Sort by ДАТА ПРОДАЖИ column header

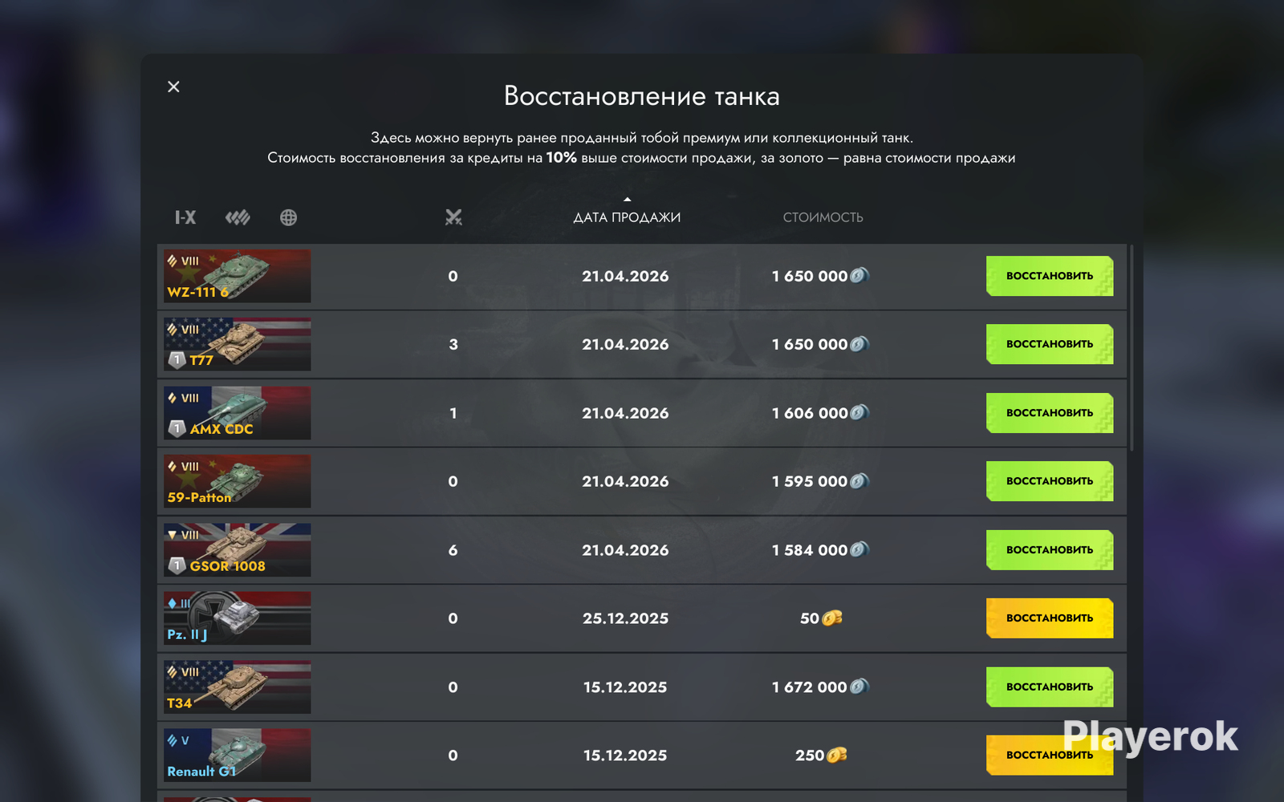point(627,217)
